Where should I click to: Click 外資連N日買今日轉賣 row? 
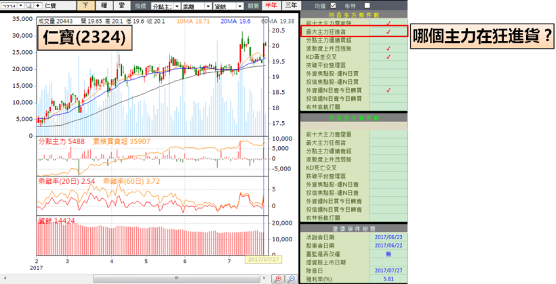353,201
